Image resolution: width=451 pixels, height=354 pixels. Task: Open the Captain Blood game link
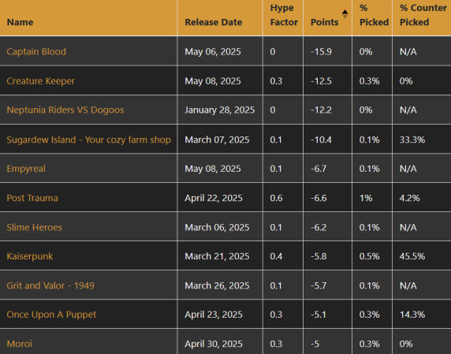(36, 51)
